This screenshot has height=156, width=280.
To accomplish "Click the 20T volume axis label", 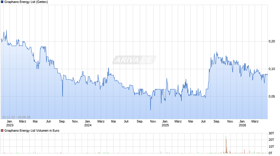I will point(271,140).
